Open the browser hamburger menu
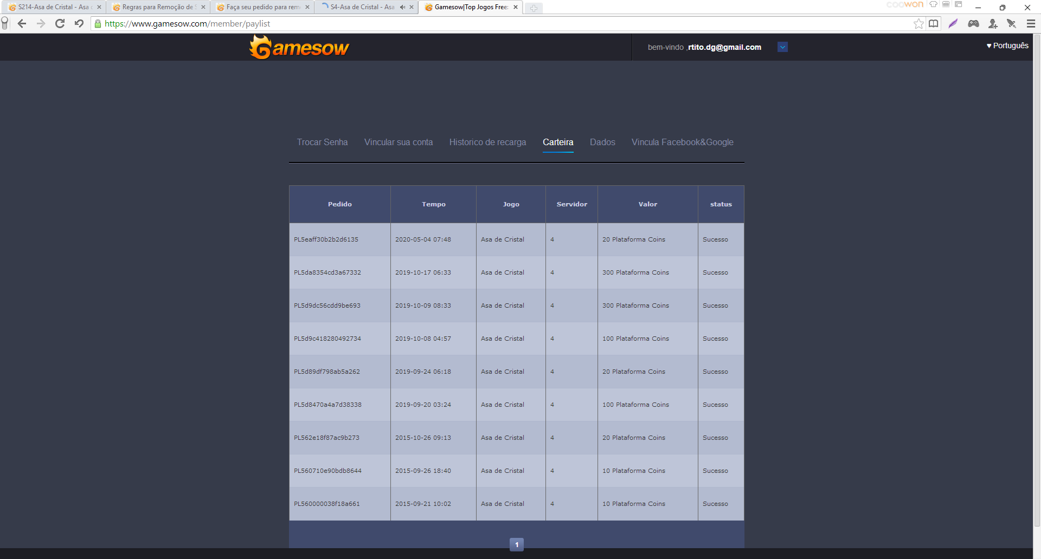The width and height of the screenshot is (1041, 559). point(1031,23)
